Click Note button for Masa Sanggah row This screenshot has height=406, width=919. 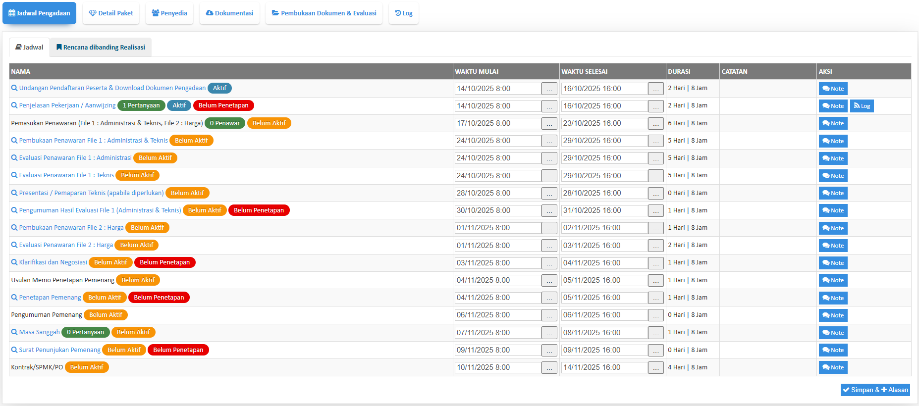pos(833,333)
